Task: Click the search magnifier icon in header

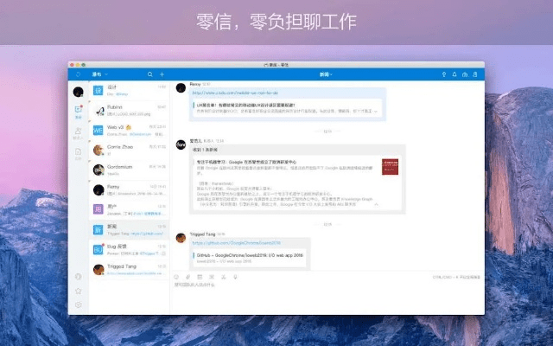Action: (x=149, y=74)
